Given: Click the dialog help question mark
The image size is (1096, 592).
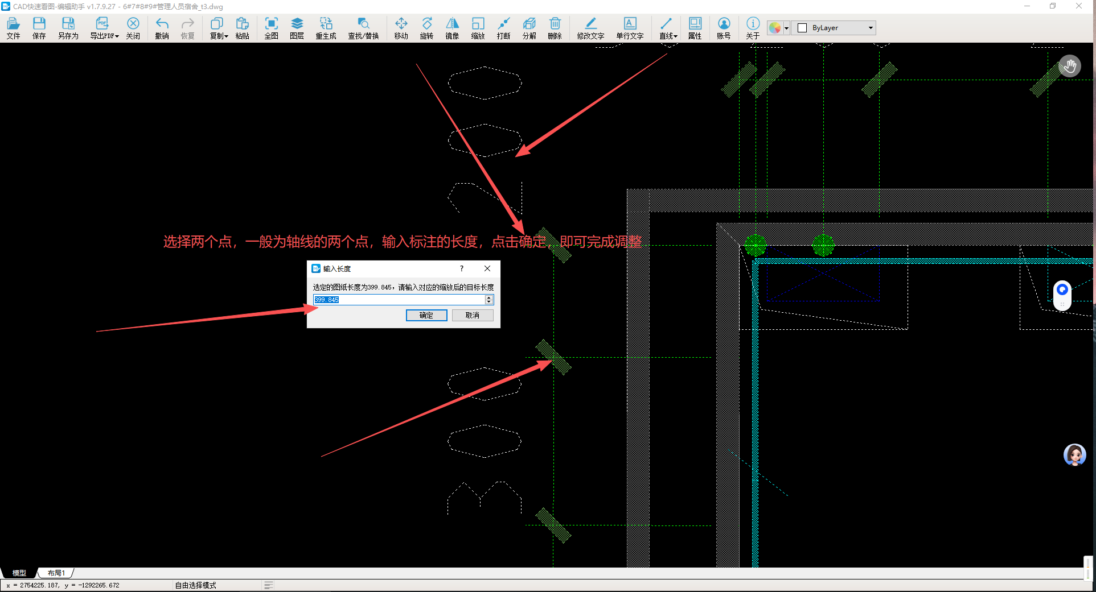Looking at the screenshot, I should pos(462,268).
